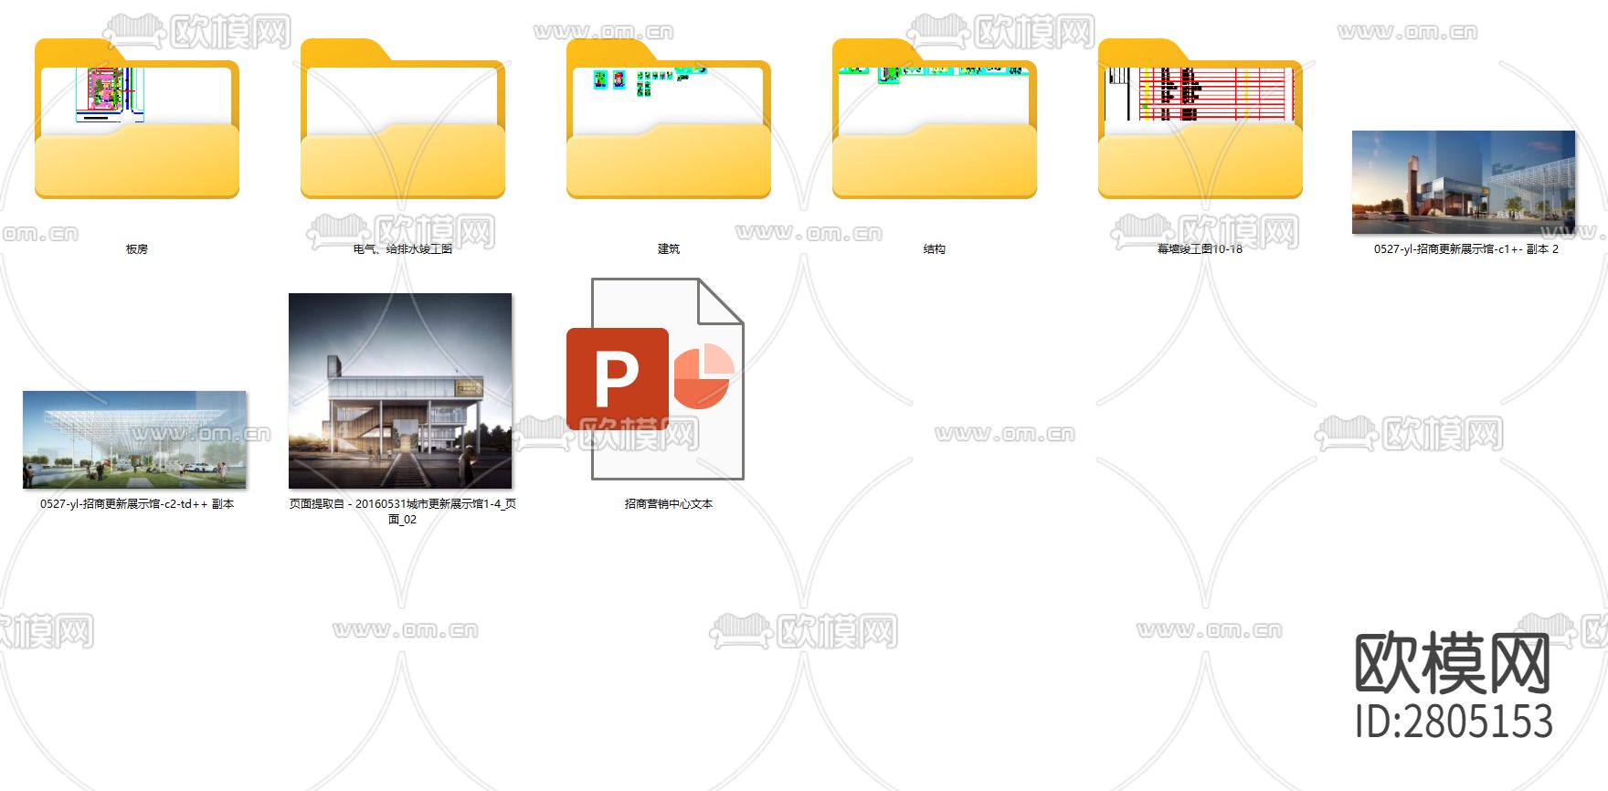Screen dimensions: 1608x791
Task: Select thumbnail of 页面提取自 - 20160531城市更新展示馆1-4
Action: coord(400,391)
